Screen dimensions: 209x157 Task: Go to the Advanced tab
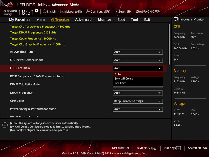[83, 20]
